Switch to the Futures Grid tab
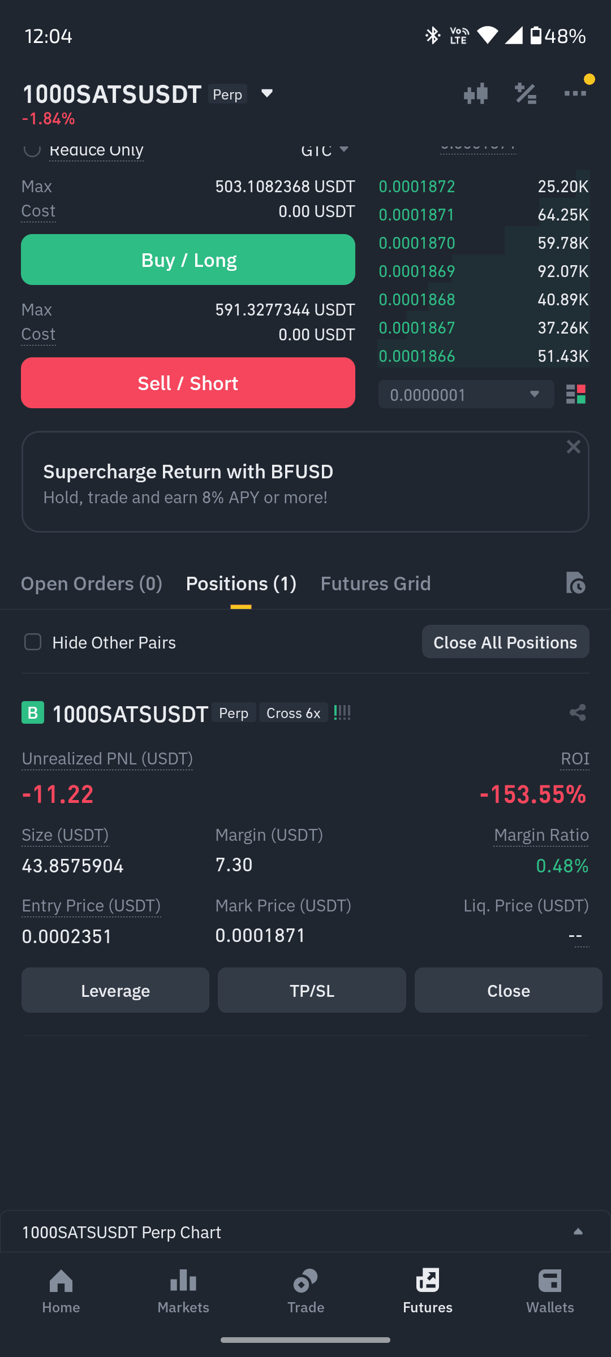 coord(376,584)
